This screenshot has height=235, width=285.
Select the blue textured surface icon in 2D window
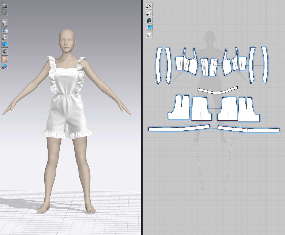(x=149, y=27)
